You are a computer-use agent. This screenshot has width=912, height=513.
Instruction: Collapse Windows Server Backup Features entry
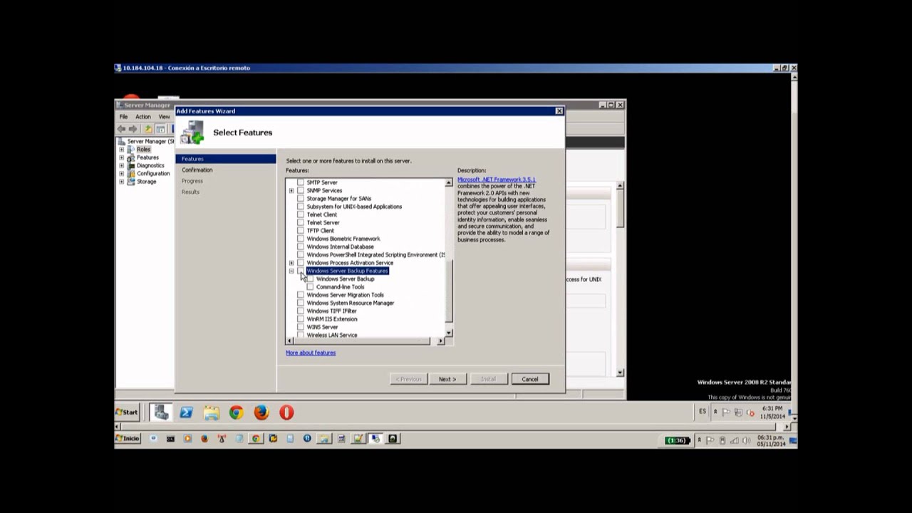[291, 271]
